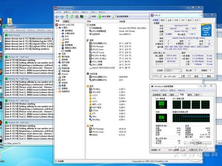Expand the 主板 node in AIDA64 tree
This screenshot has width=222, height=166.
pos(57,54)
